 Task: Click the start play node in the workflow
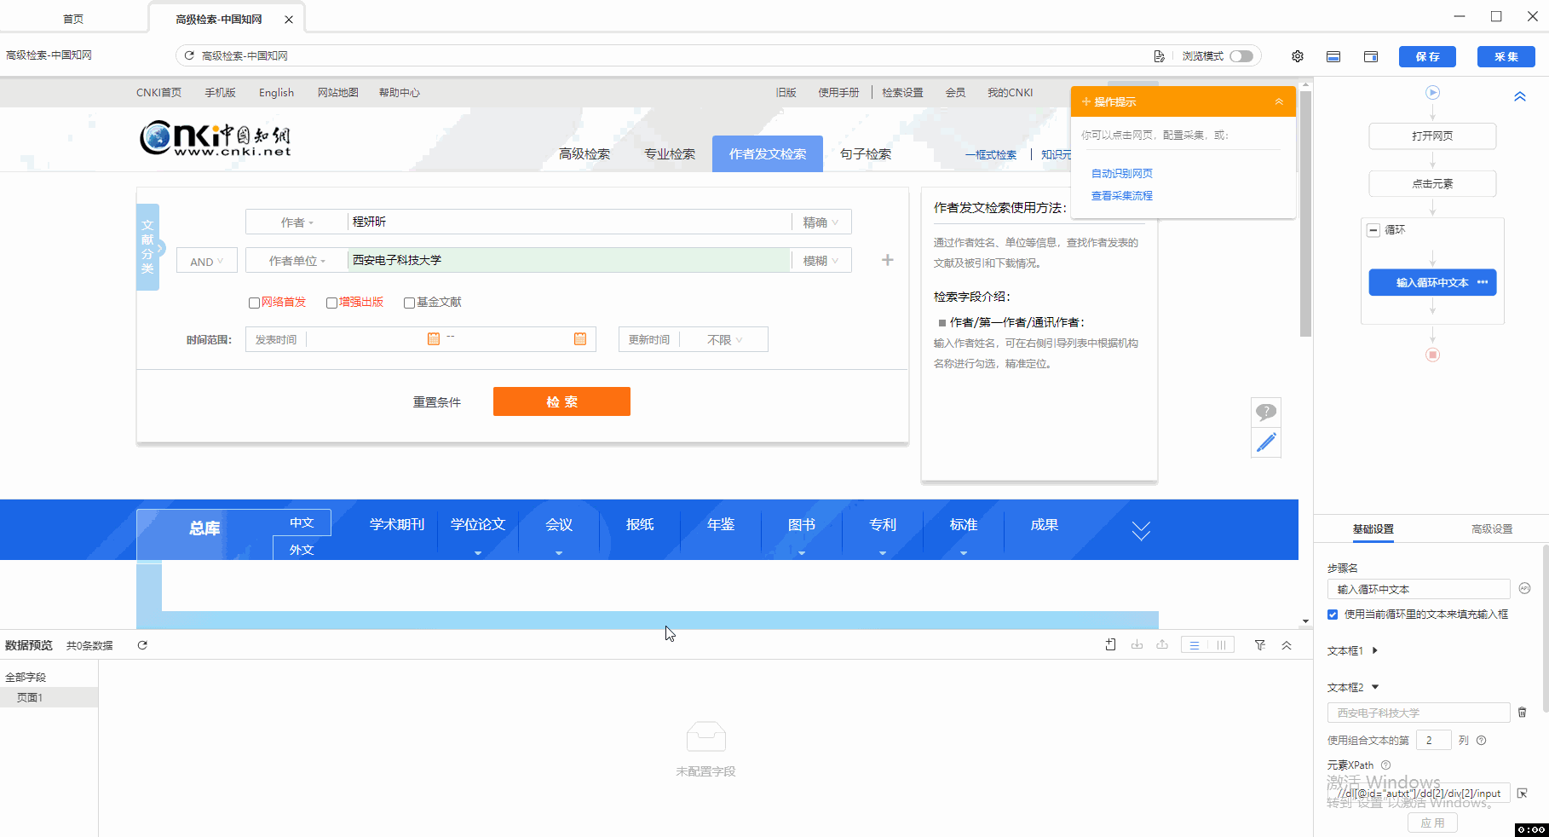click(1432, 92)
